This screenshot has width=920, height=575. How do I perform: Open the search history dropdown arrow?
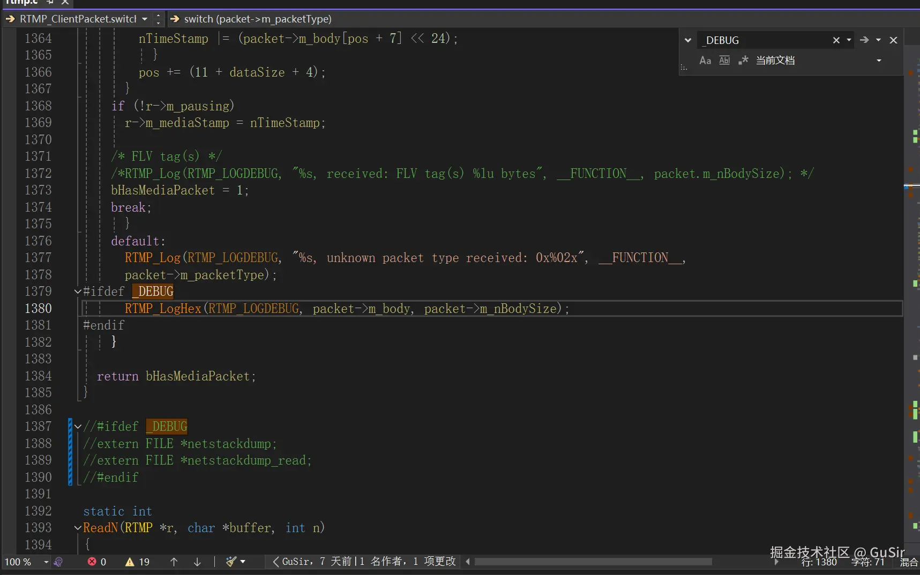tap(849, 40)
